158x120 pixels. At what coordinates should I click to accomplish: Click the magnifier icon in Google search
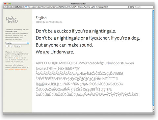click(133, 7)
